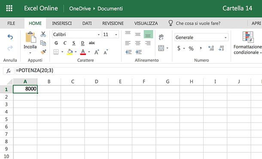
Task: Set middle vertical alignment
Action: 138,34
